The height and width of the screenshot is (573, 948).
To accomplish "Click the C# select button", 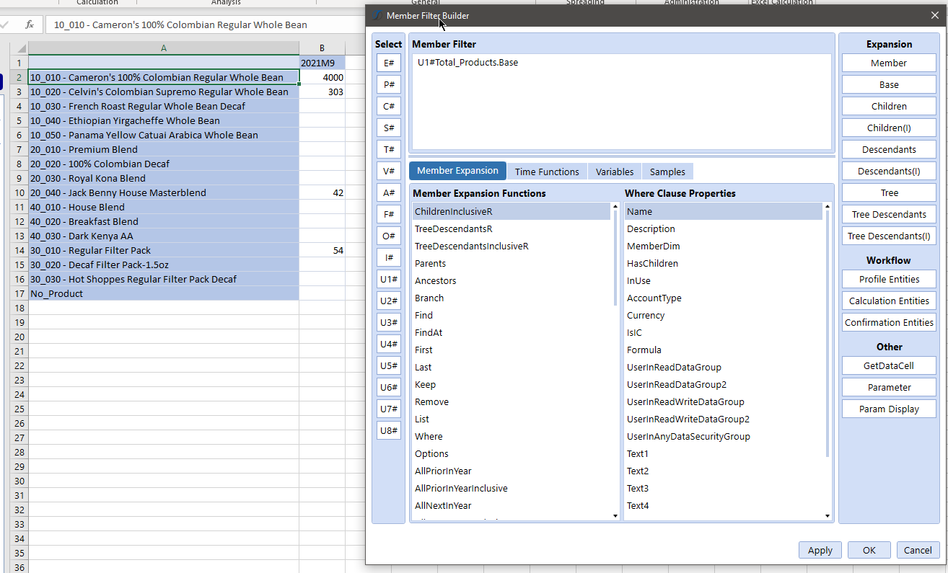I will click(389, 106).
